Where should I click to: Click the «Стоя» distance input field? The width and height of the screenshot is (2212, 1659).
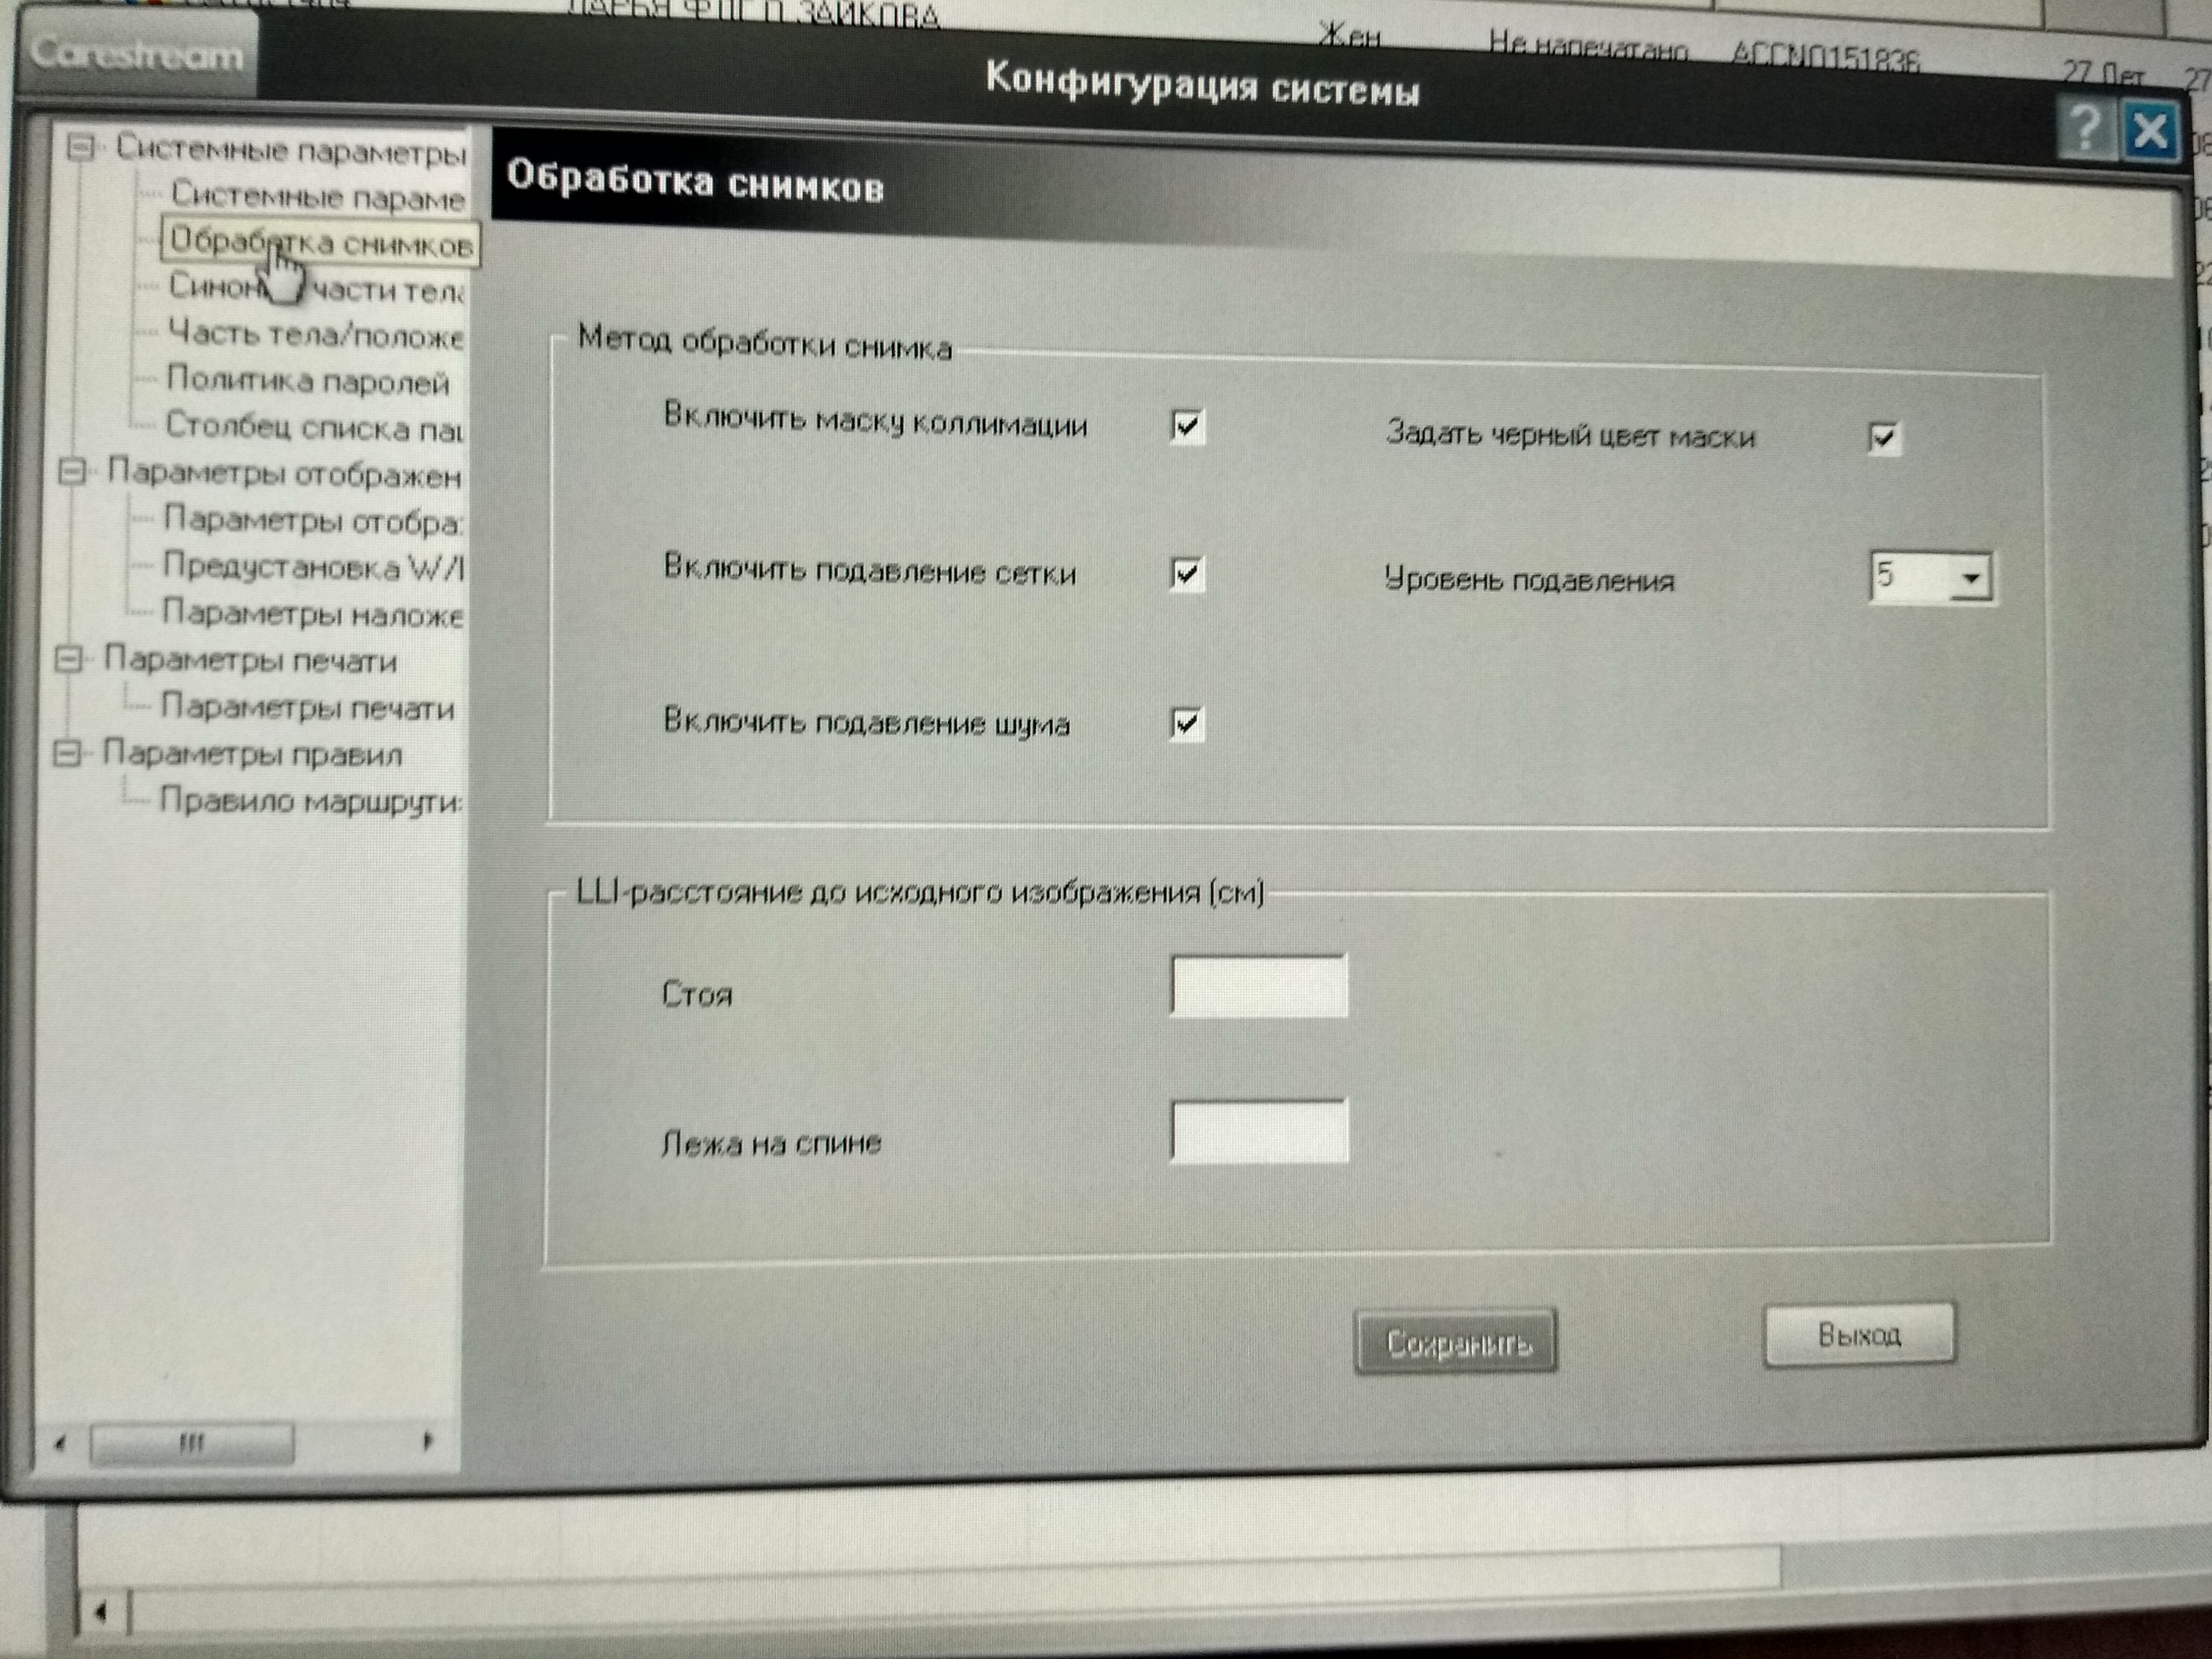coord(1258,986)
